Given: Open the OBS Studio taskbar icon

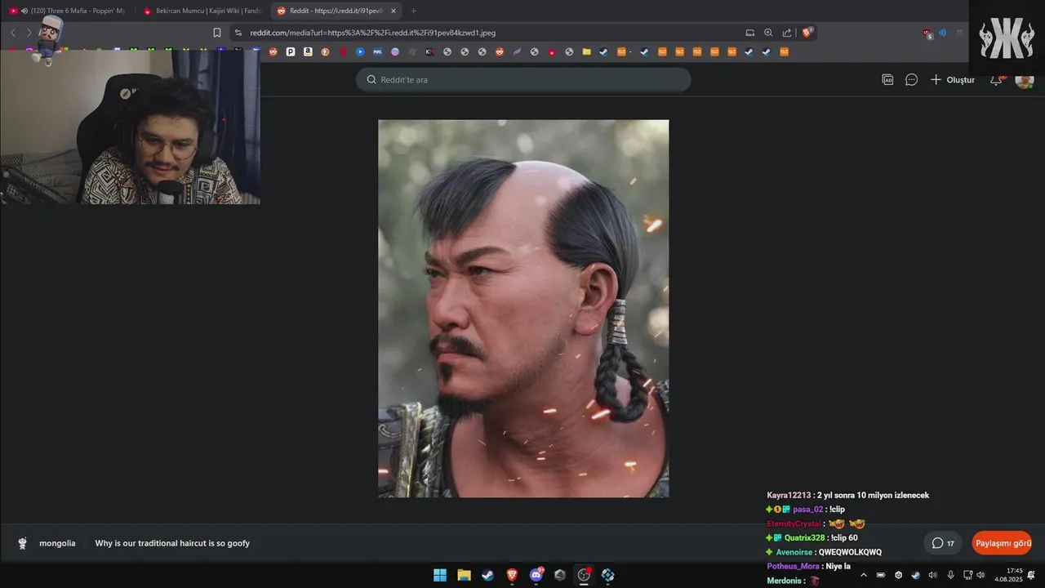Looking at the screenshot, I should coord(584,575).
